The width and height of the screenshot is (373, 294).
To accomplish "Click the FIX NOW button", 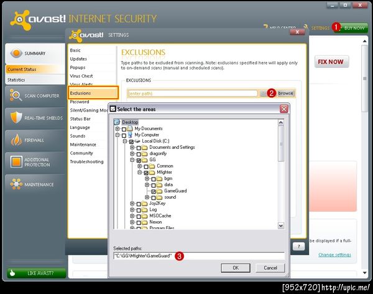I will coord(331,62).
